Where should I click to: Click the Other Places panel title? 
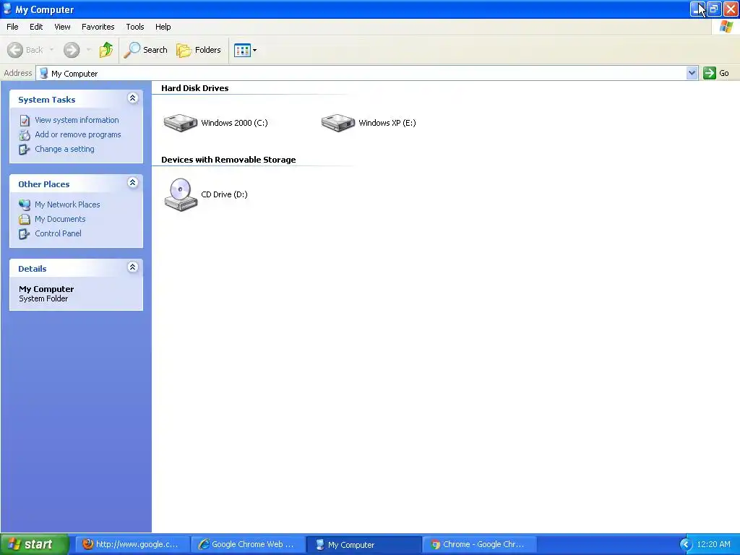pyautogui.click(x=44, y=184)
